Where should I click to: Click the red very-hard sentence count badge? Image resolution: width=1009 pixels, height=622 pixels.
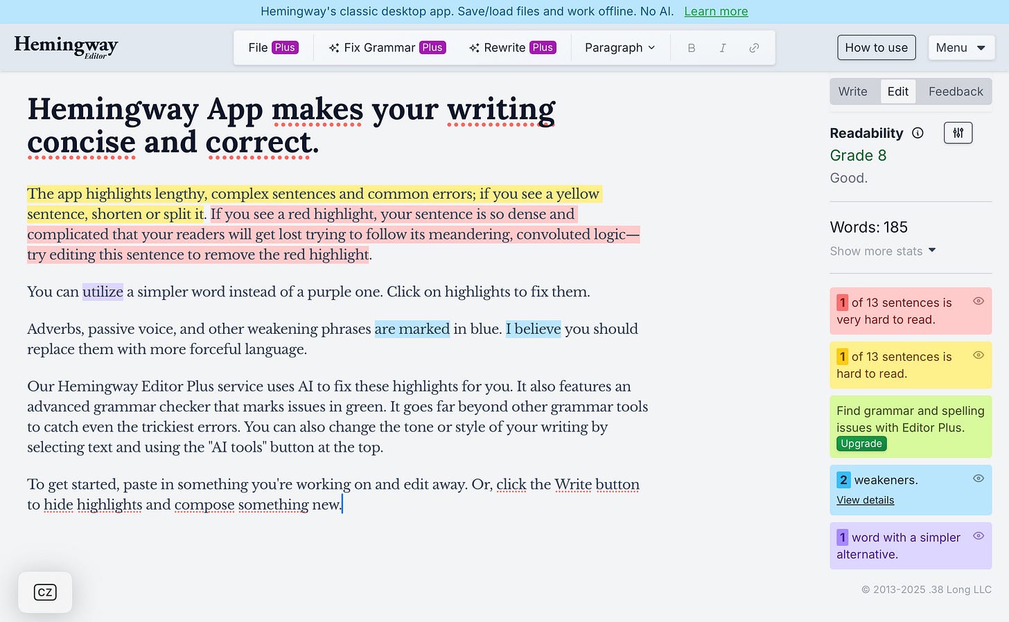click(843, 303)
